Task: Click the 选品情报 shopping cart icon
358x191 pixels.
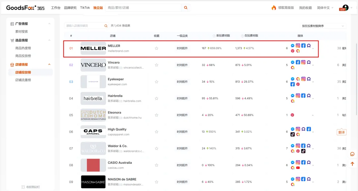Action: 12,40
